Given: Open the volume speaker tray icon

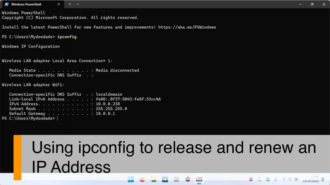Looking at the screenshot, I should [x=290, y=179].
